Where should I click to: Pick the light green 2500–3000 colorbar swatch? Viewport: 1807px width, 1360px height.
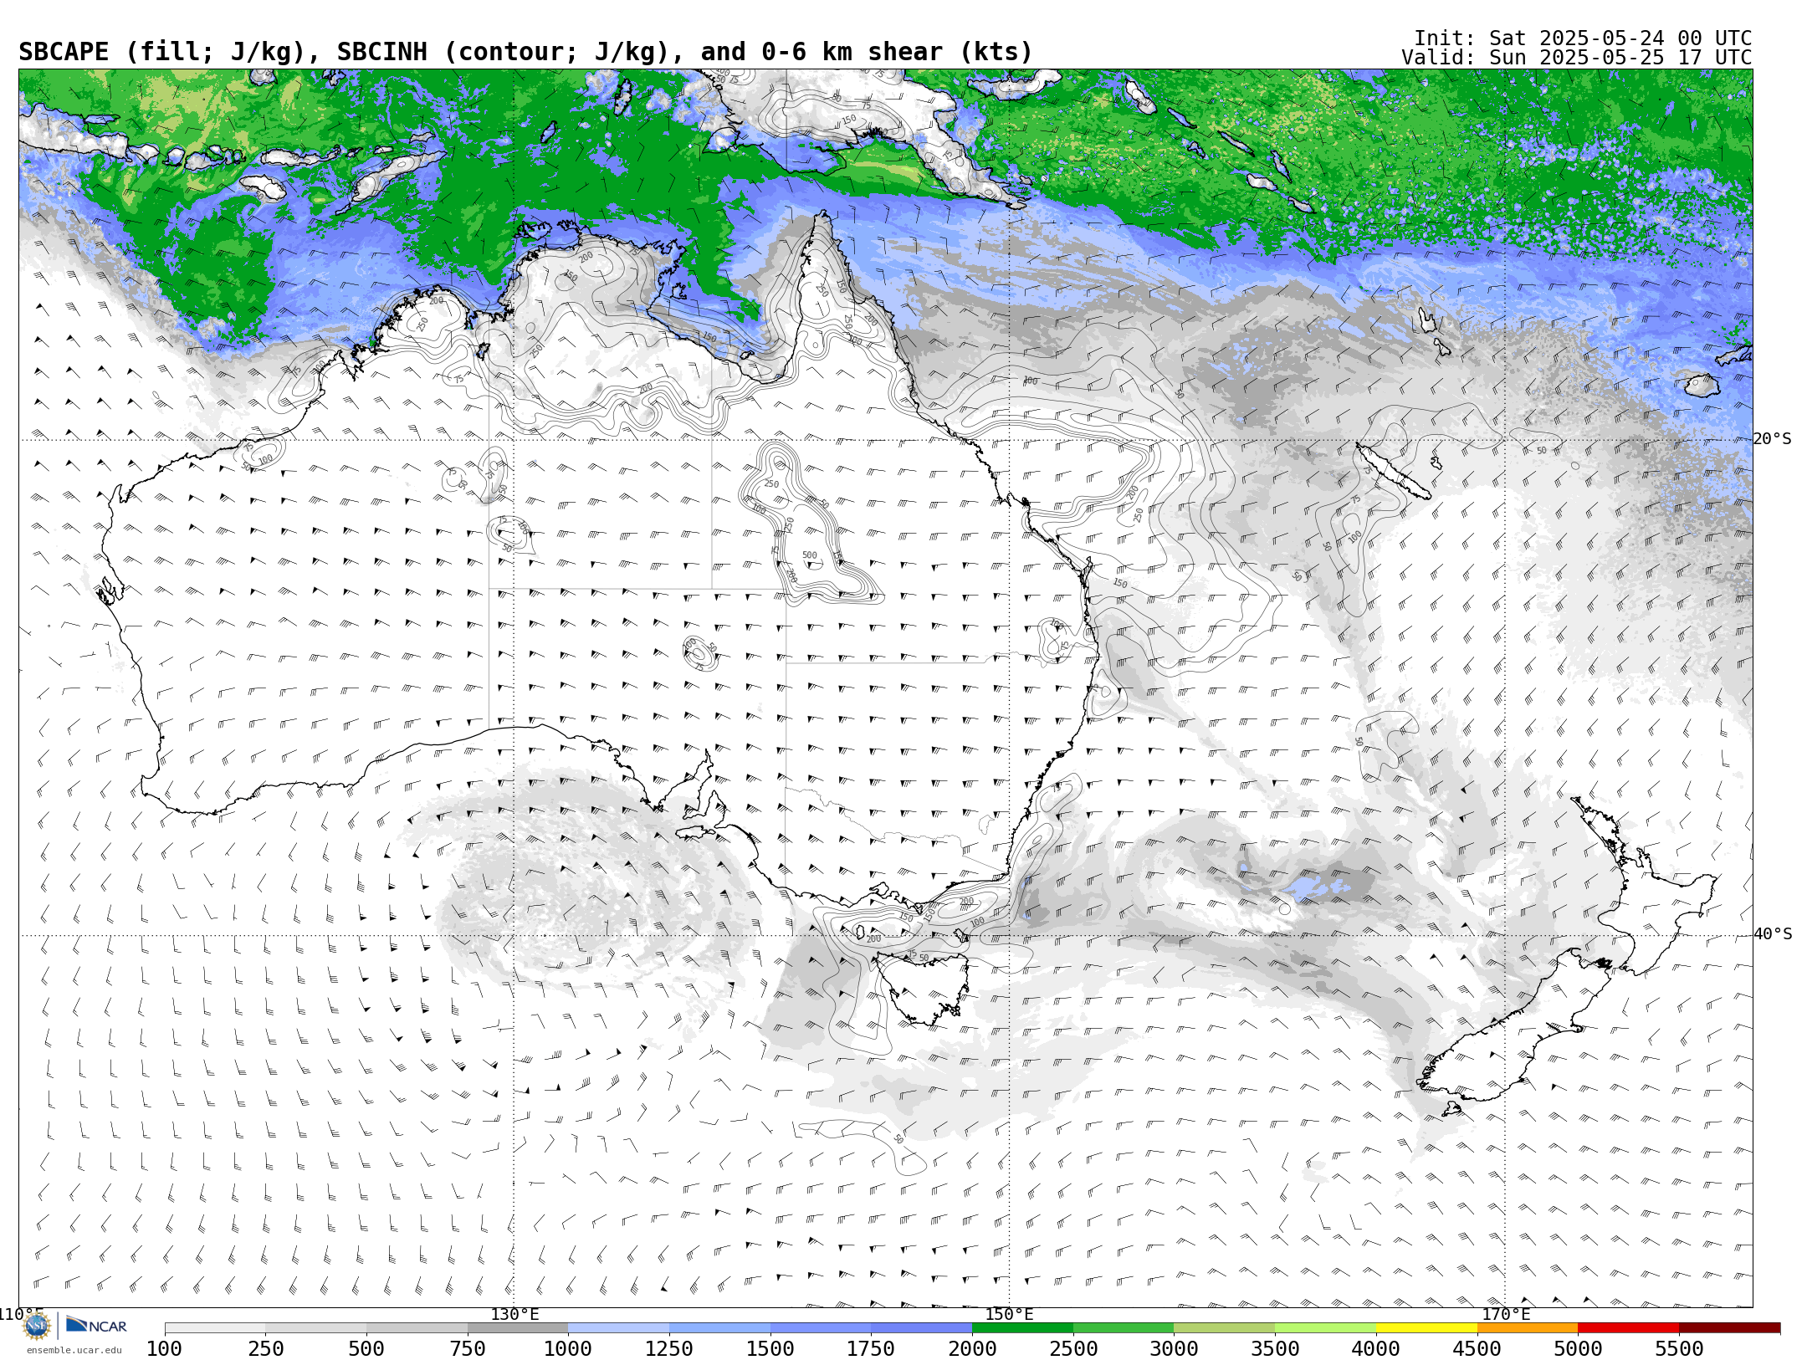1124,1328
